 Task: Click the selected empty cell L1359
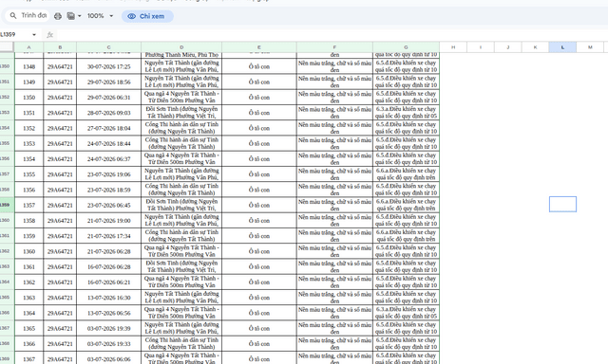click(x=562, y=204)
